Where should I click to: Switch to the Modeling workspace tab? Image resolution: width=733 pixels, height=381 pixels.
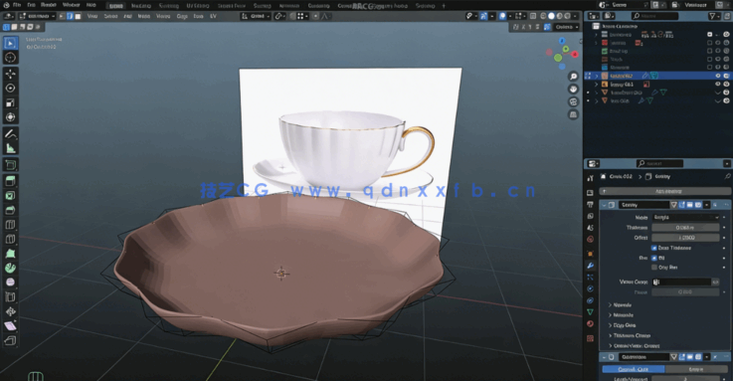click(x=140, y=6)
